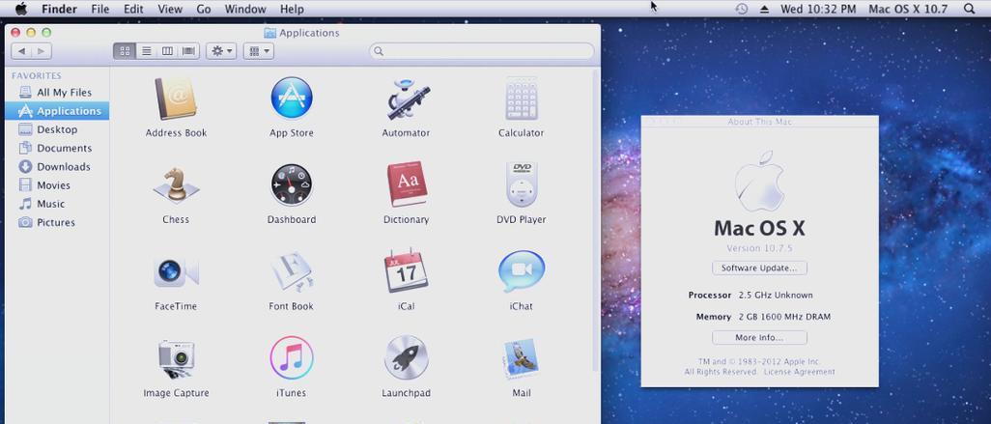Click the Mac OS X 10.7 menu bar label
Image resolution: width=991 pixels, height=424 pixels.
coord(908,9)
